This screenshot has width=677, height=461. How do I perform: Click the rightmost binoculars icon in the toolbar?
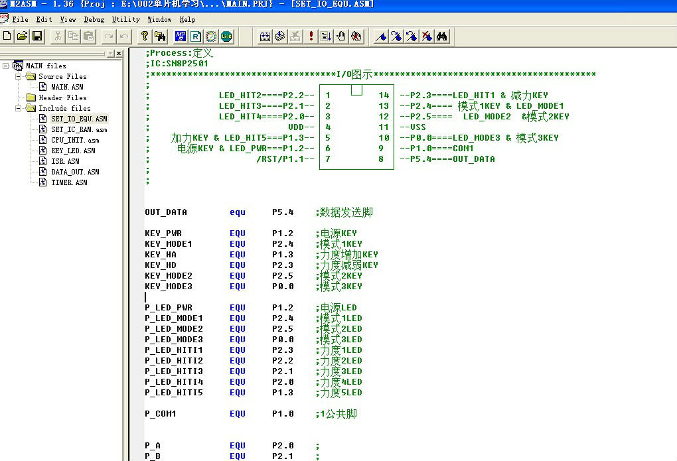pos(442,36)
